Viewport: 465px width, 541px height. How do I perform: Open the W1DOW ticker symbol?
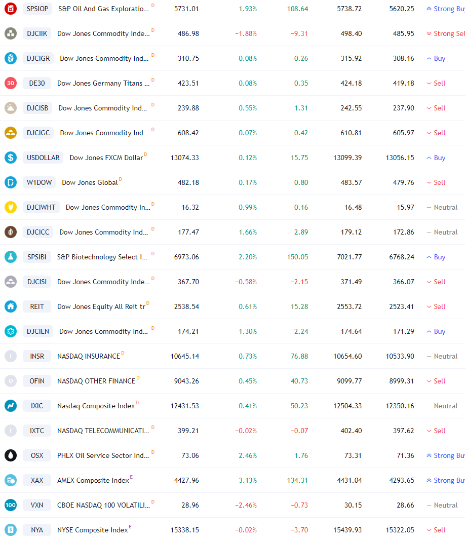40,182
